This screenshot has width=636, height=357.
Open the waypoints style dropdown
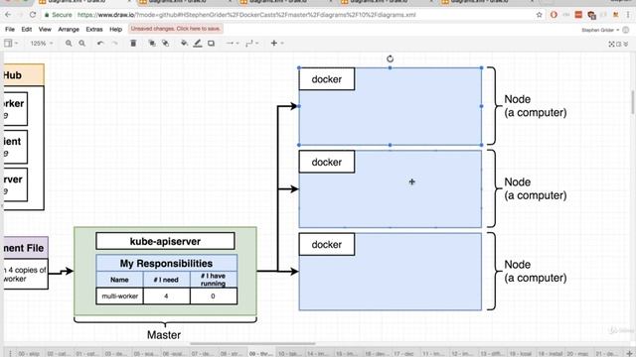pos(251,43)
